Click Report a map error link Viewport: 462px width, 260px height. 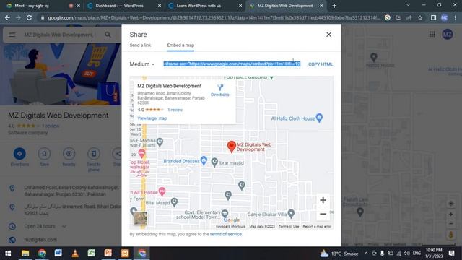click(317, 226)
